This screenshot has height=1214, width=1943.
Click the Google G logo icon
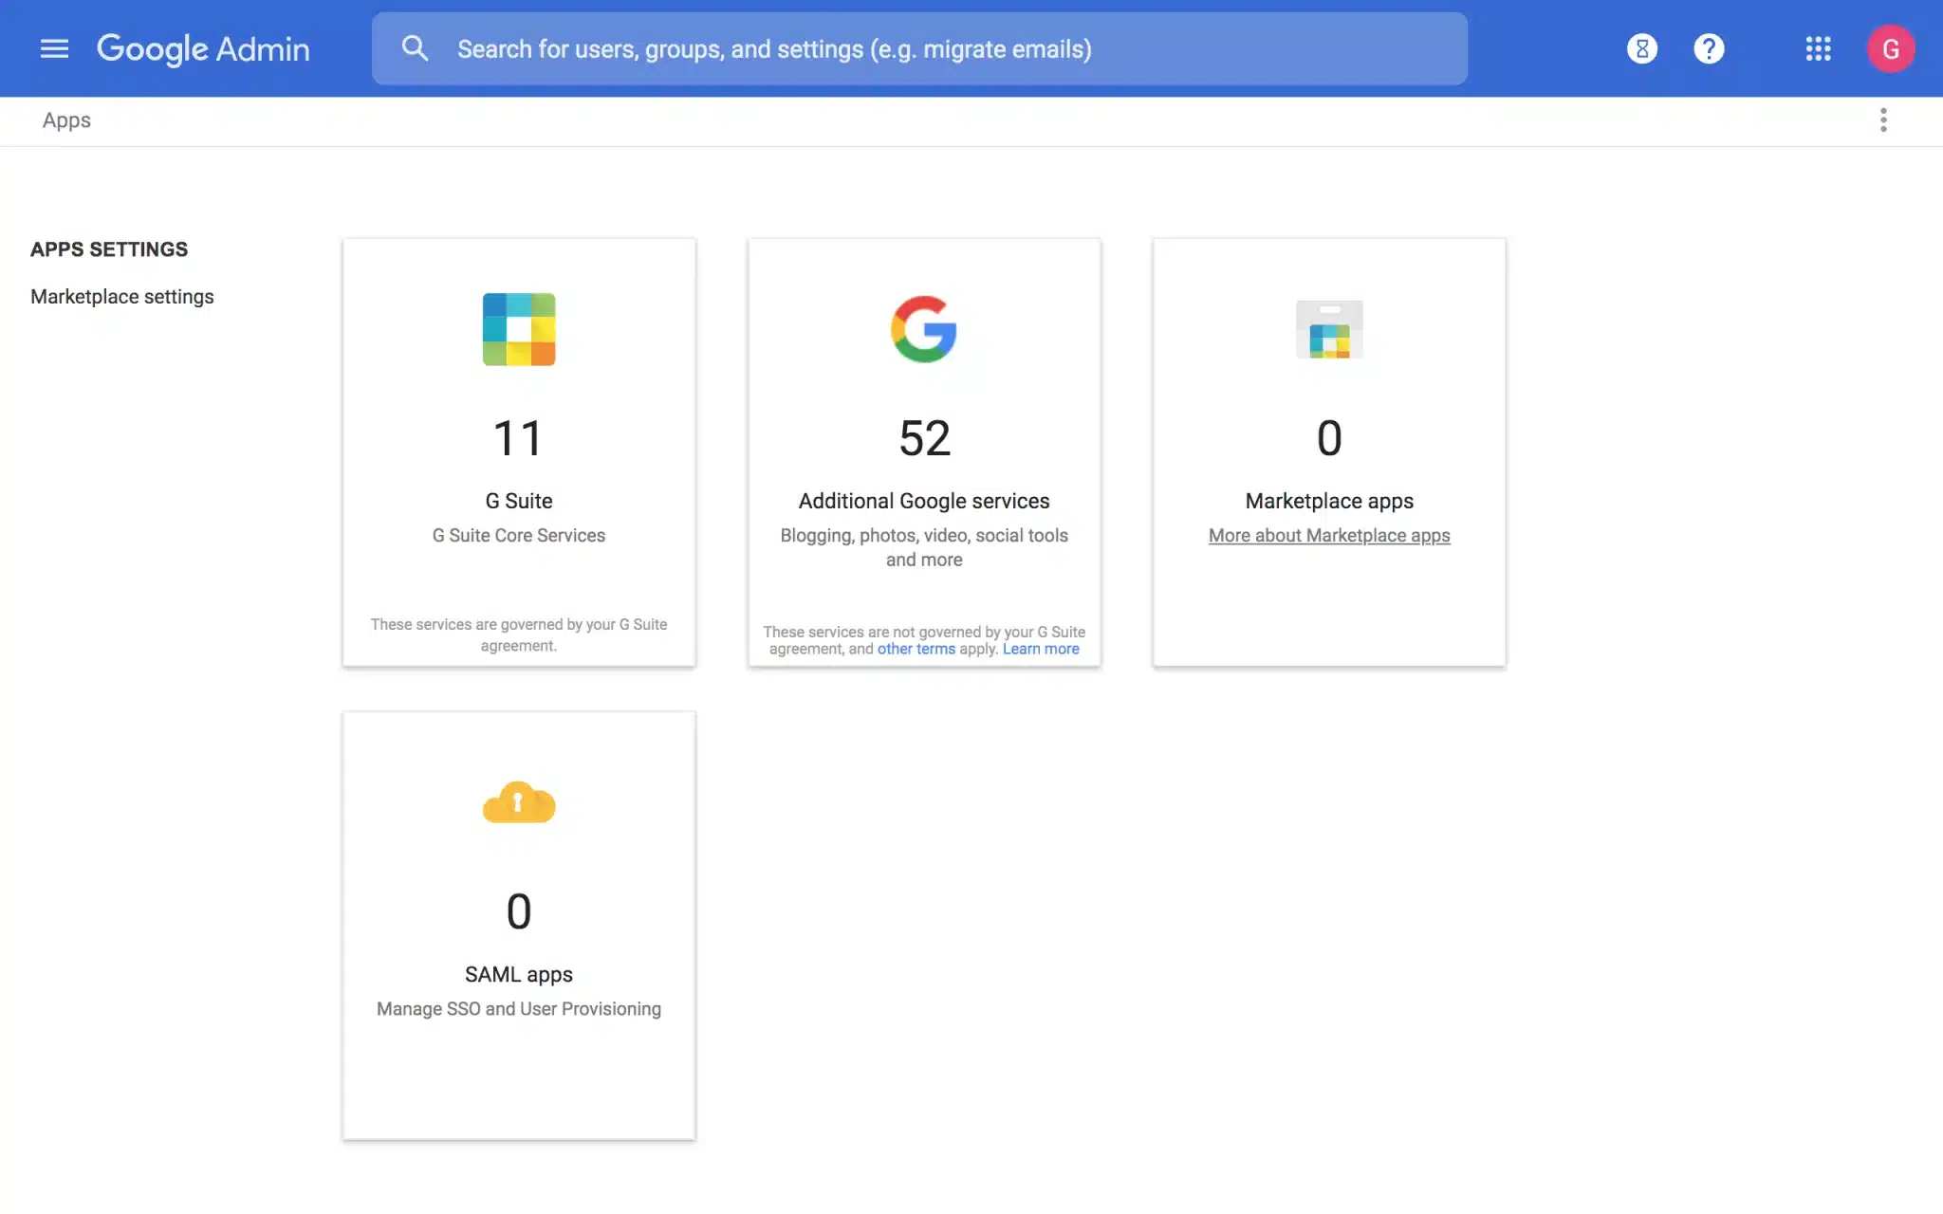coord(923,329)
